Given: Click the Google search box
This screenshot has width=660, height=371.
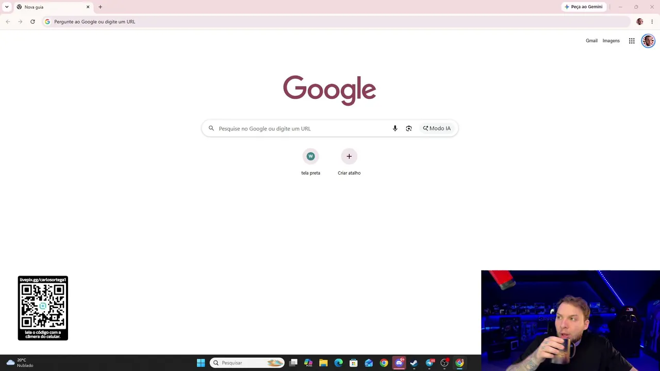Looking at the screenshot, I should click(x=329, y=128).
